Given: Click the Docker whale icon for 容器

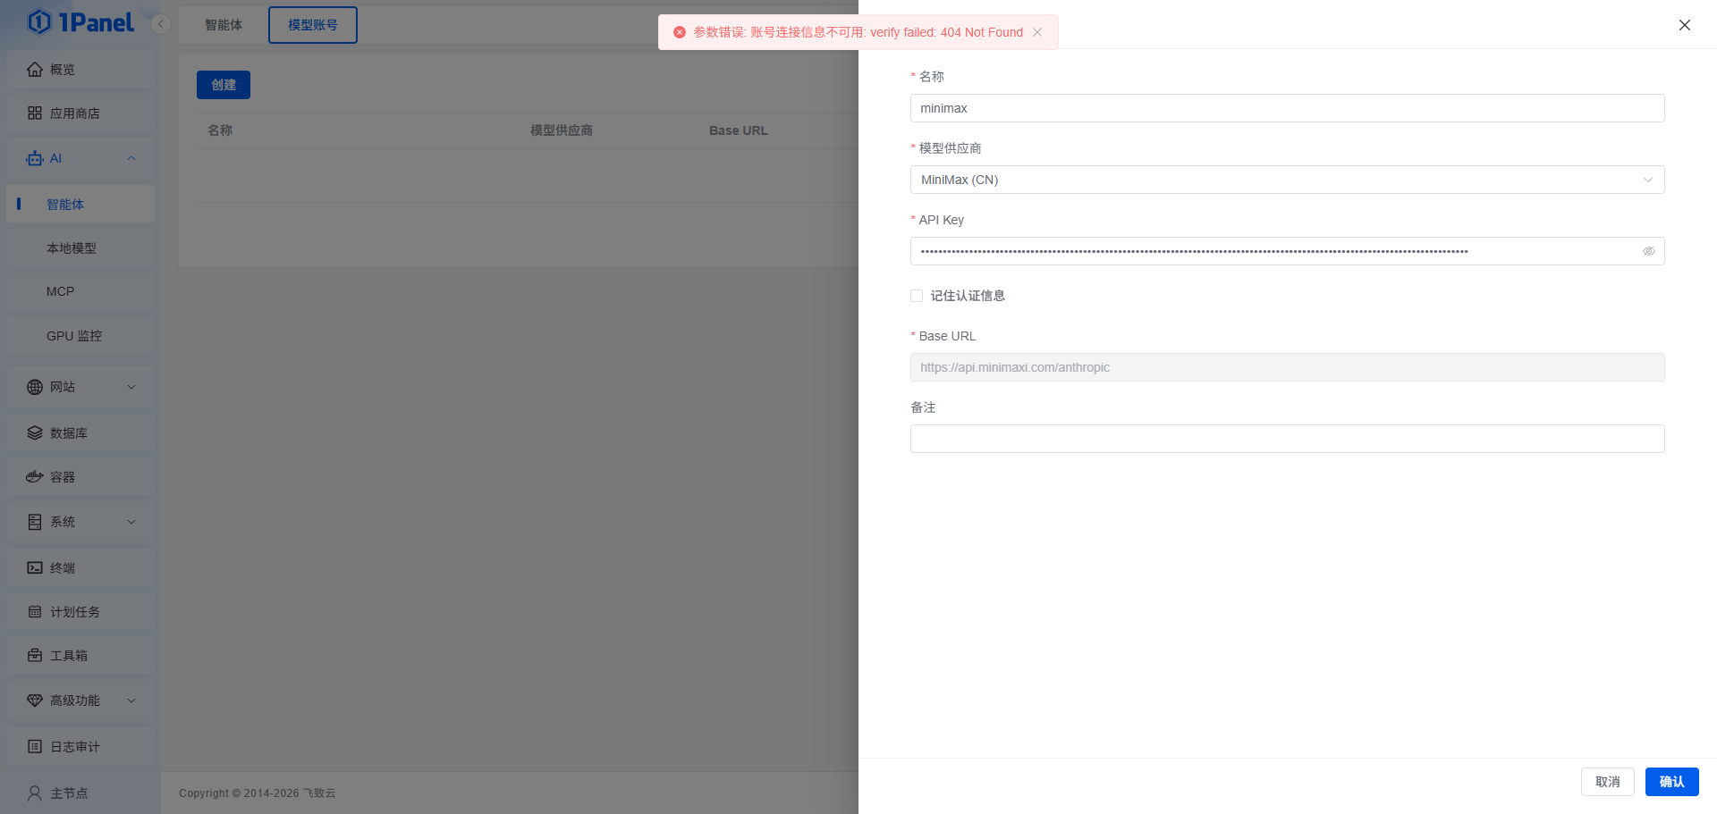Looking at the screenshot, I should point(35,477).
